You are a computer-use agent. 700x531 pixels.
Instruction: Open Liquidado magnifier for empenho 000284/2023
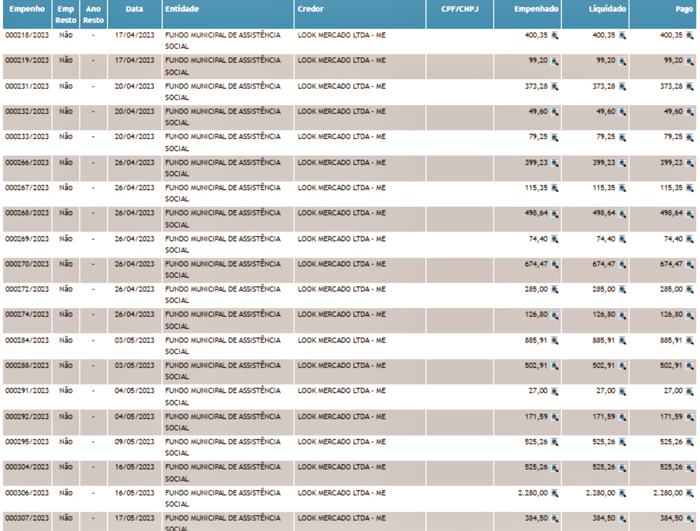click(x=622, y=340)
